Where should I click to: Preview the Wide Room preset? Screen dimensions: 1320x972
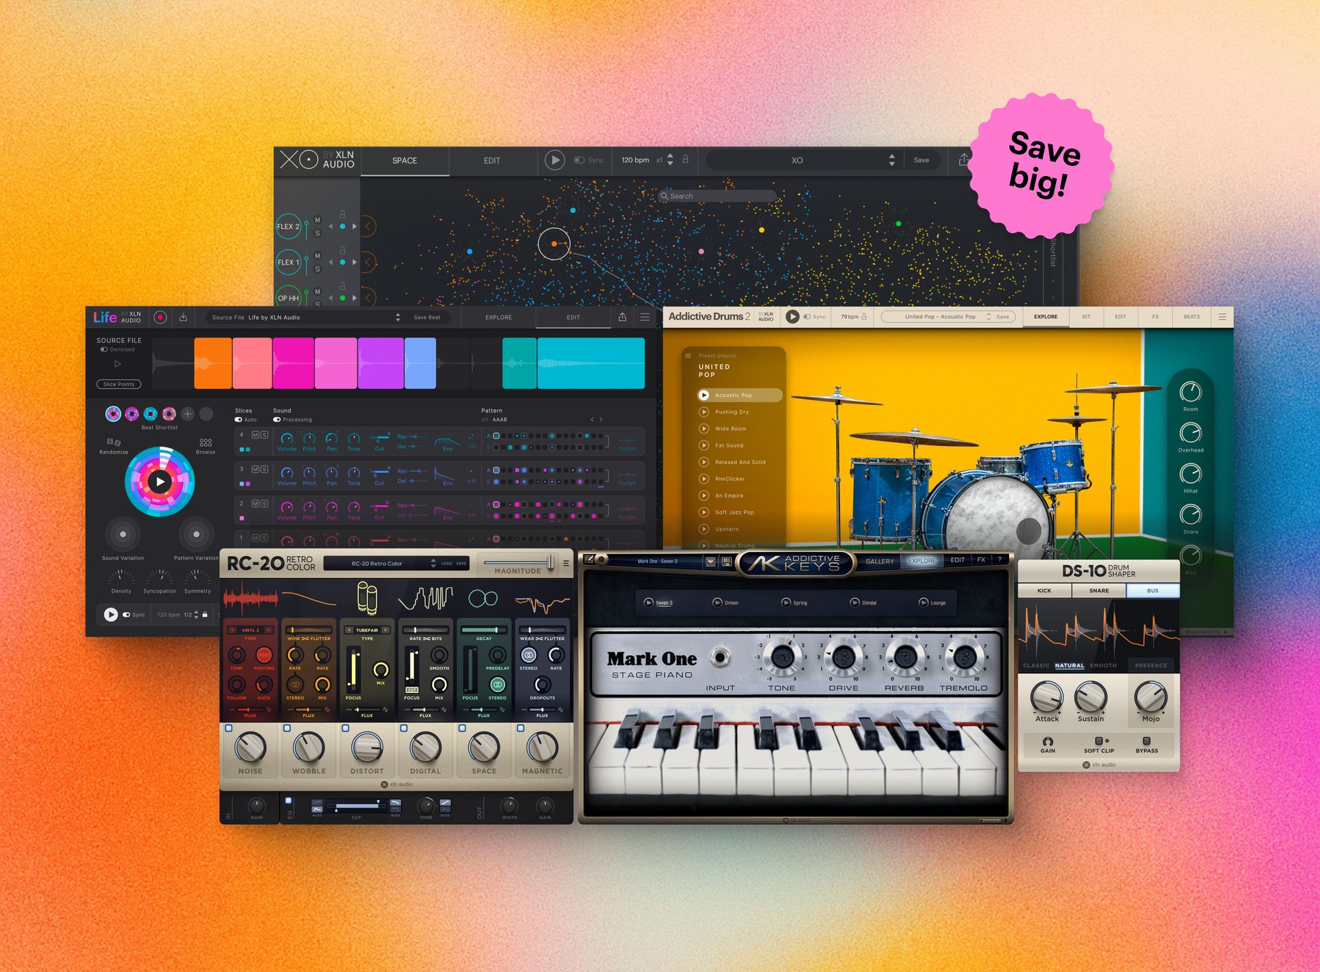[x=704, y=428]
